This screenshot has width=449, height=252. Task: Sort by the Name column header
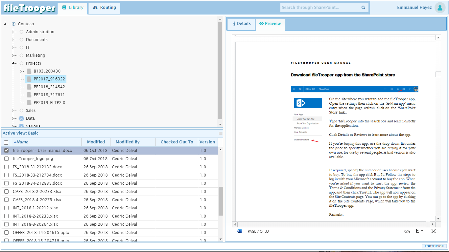pos(46,142)
